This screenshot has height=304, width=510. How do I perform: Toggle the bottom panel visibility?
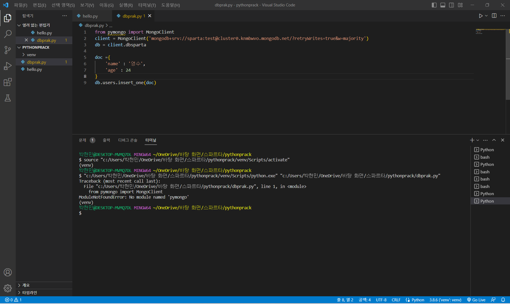(x=443, y=5)
